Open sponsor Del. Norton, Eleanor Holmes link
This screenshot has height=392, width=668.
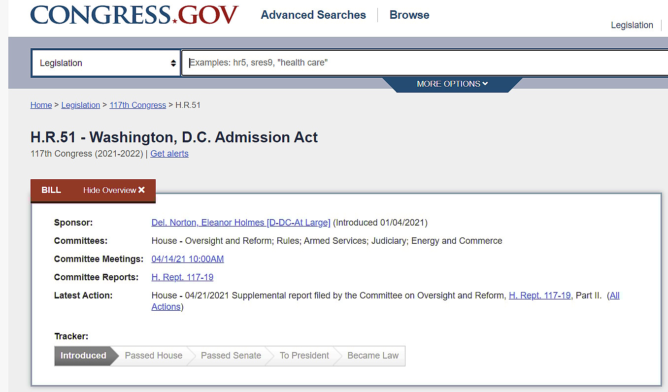240,223
